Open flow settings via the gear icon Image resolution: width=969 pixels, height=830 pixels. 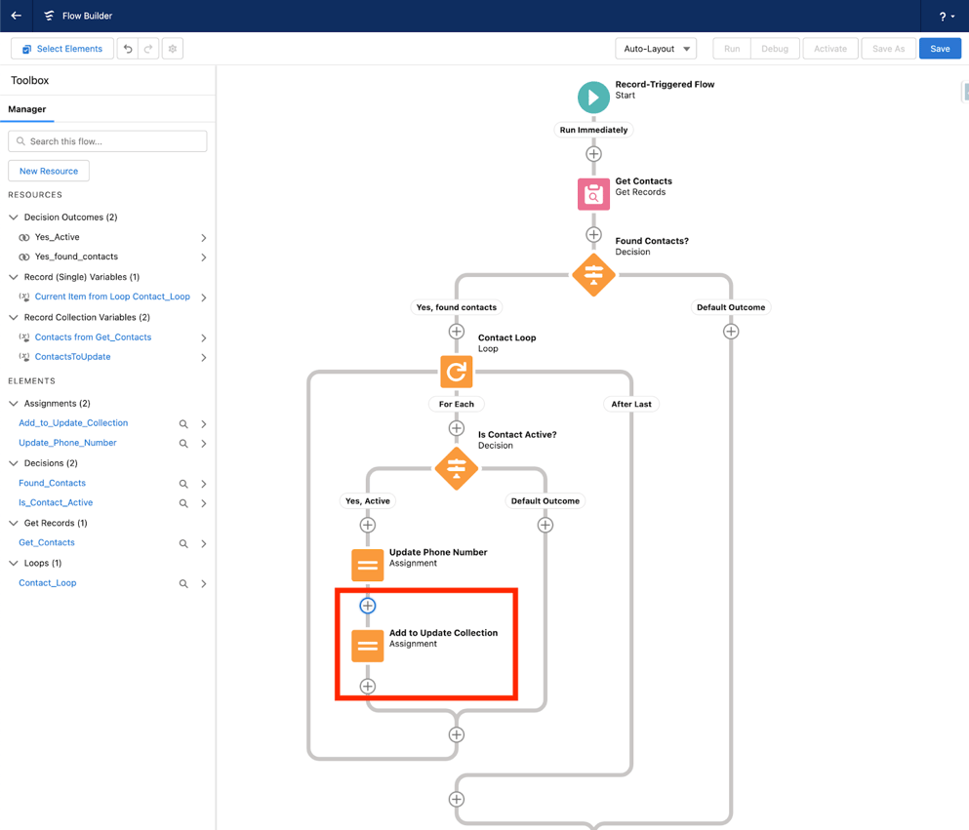click(x=173, y=48)
